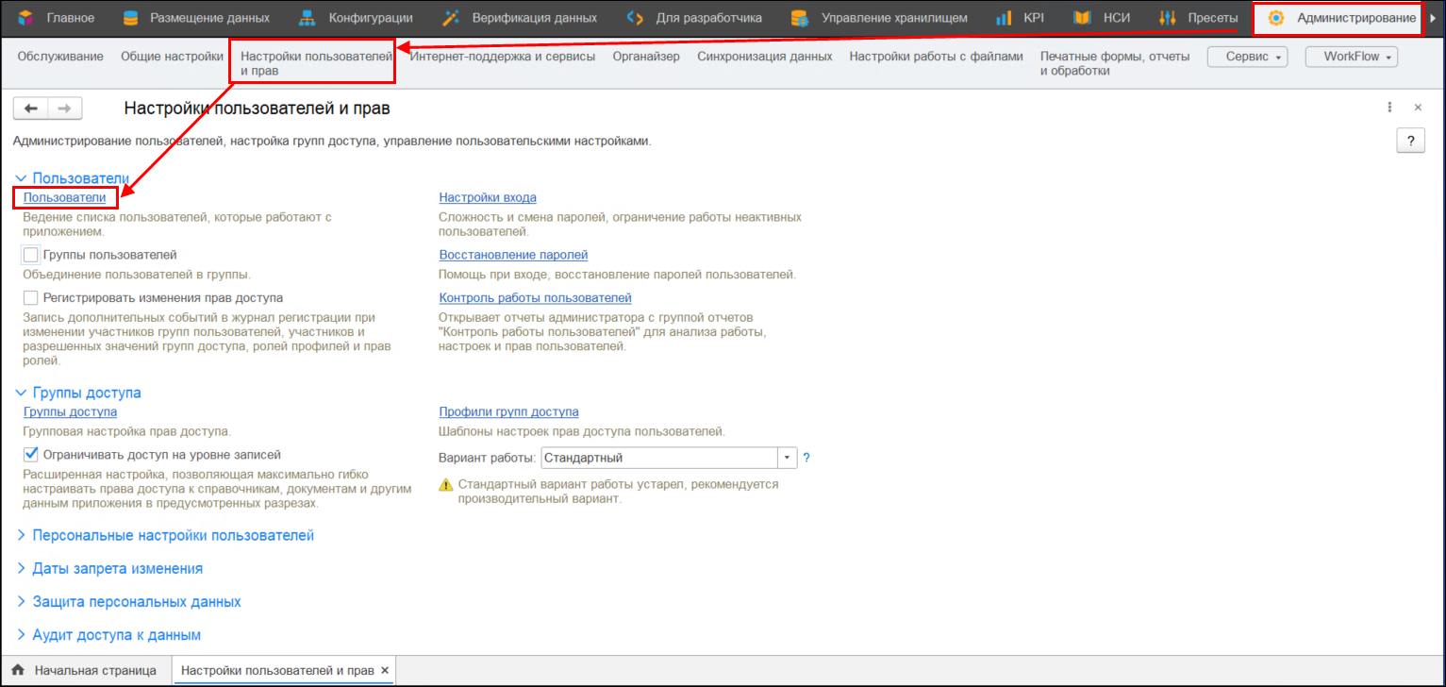Click the Размещение данных database icon
The height and width of the screenshot is (687, 1446).
(131, 18)
